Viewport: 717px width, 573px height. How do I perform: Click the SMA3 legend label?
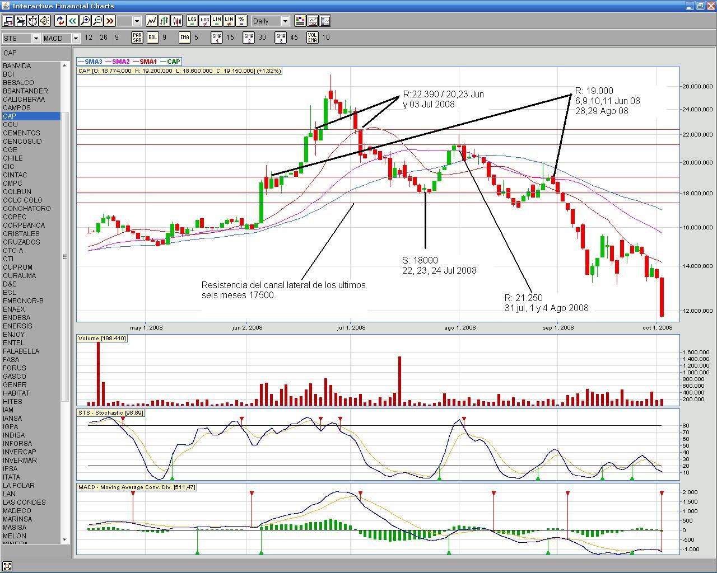tap(93, 62)
